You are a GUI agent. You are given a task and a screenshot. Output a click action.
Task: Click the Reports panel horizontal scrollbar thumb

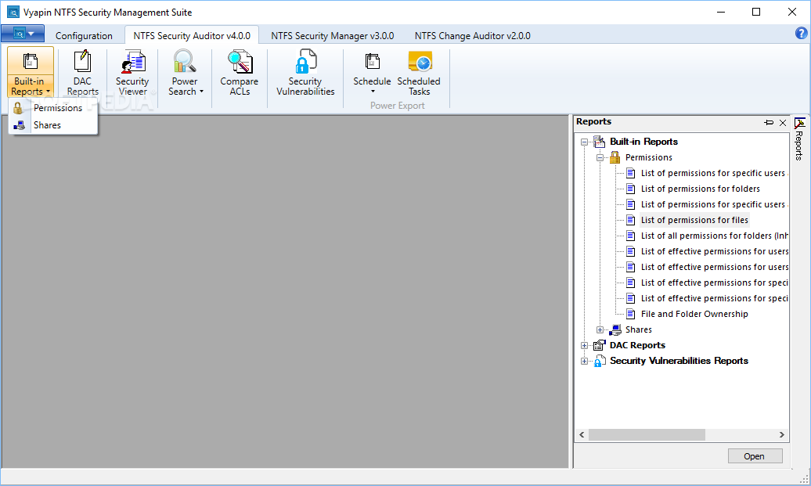click(647, 435)
